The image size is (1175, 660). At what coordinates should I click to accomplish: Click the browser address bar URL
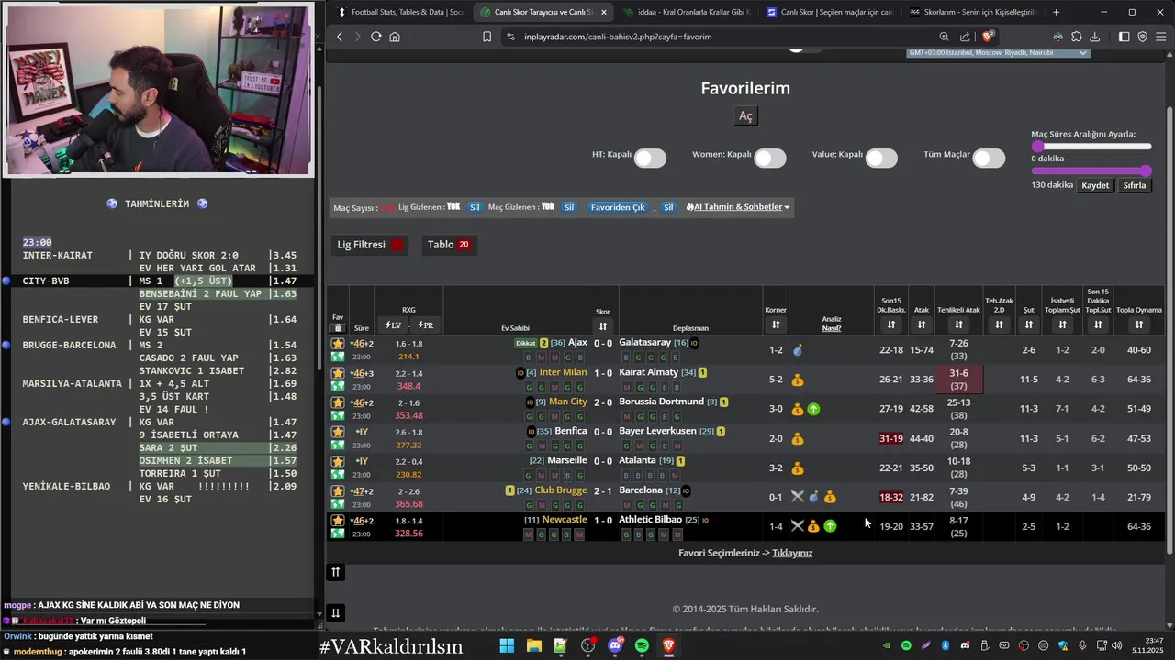click(x=618, y=37)
